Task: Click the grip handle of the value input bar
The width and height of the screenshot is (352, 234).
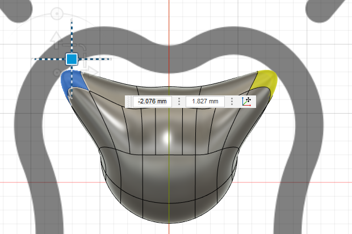Action: [x=128, y=102]
